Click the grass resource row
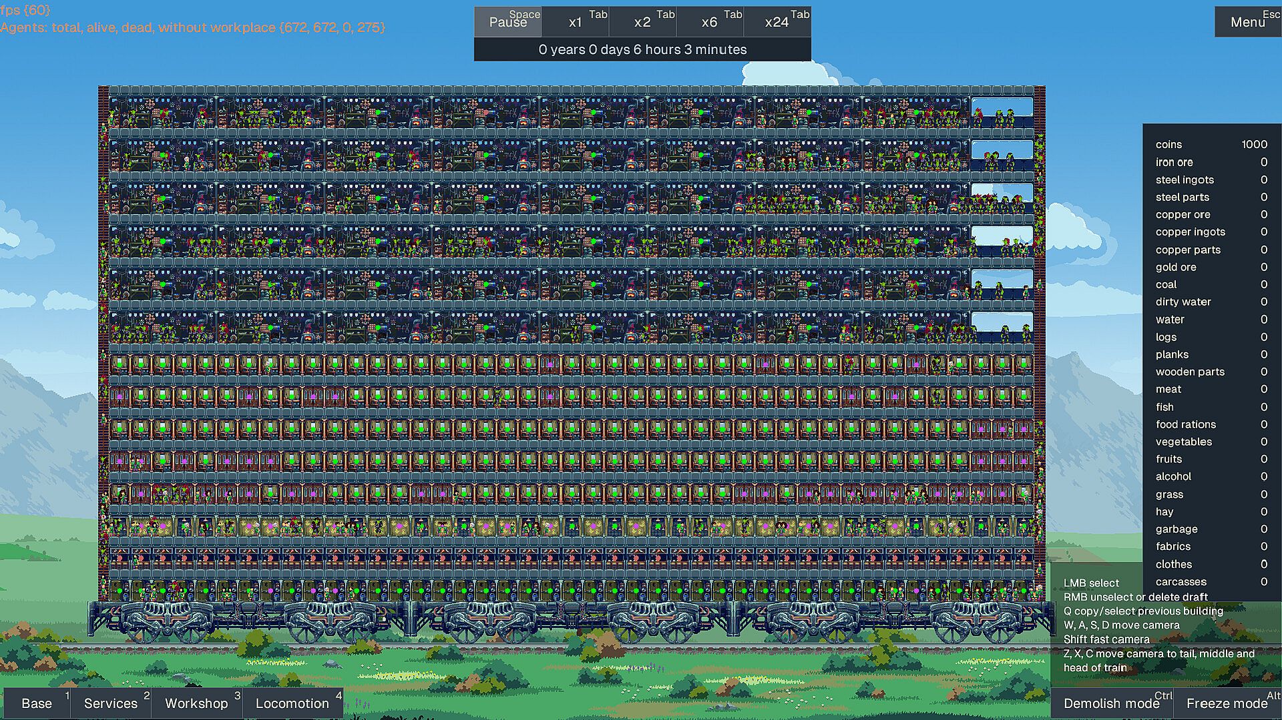 click(1211, 494)
